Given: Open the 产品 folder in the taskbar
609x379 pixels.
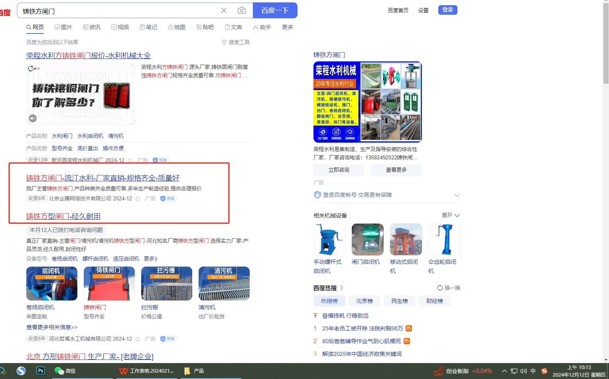Looking at the screenshot, I should click(194, 371).
